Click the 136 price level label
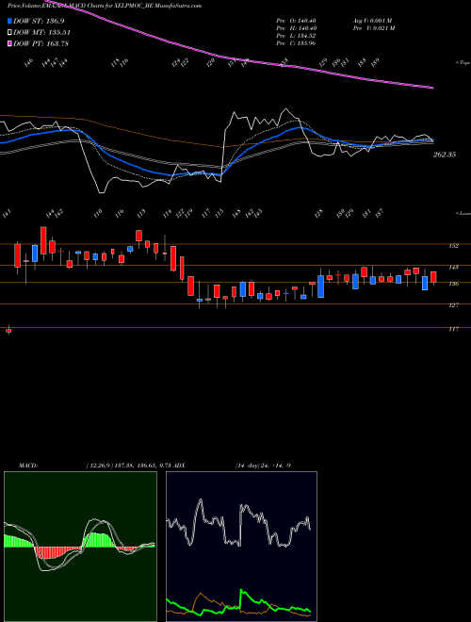This screenshot has height=622, width=471. (x=453, y=284)
